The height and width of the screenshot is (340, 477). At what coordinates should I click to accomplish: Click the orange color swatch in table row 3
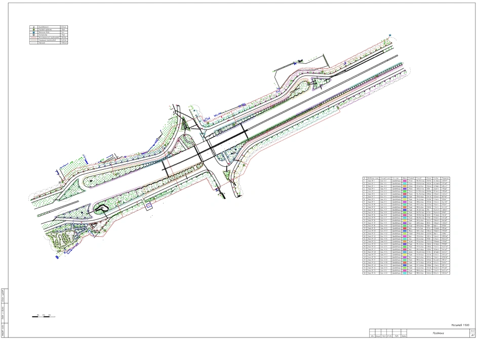[405, 186]
